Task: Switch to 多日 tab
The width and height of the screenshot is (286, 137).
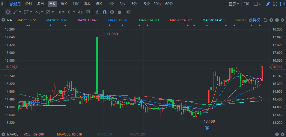Action: tap(40, 4)
